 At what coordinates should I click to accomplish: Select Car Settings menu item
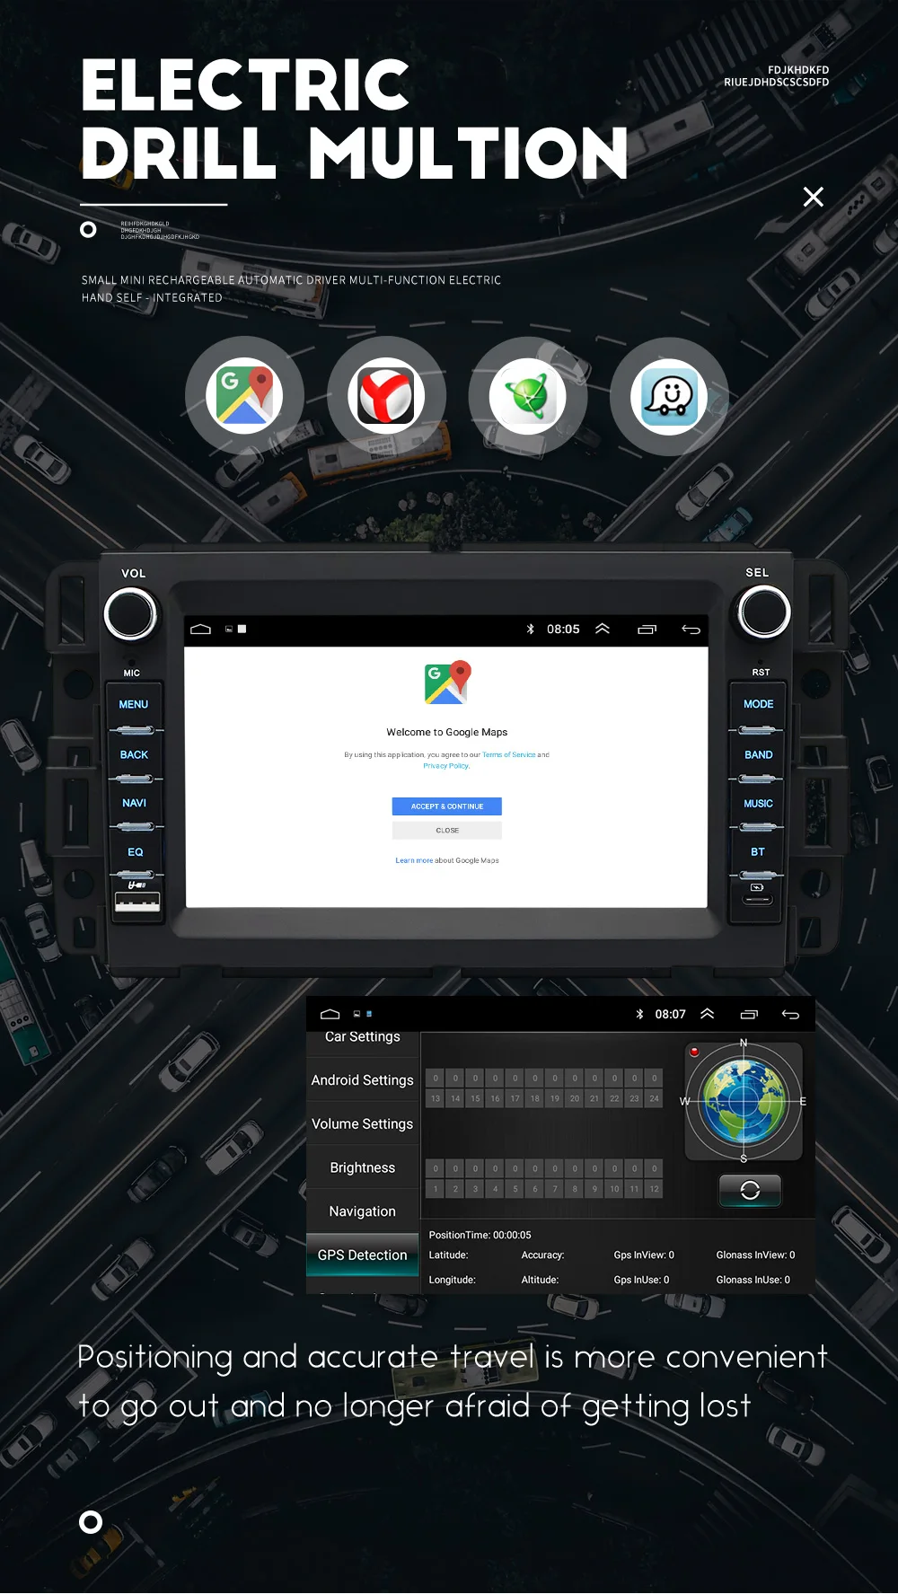[363, 1038]
